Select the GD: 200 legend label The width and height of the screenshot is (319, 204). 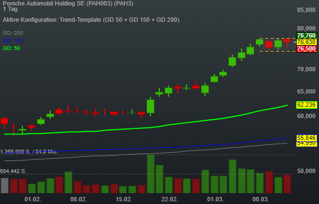(13, 33)
